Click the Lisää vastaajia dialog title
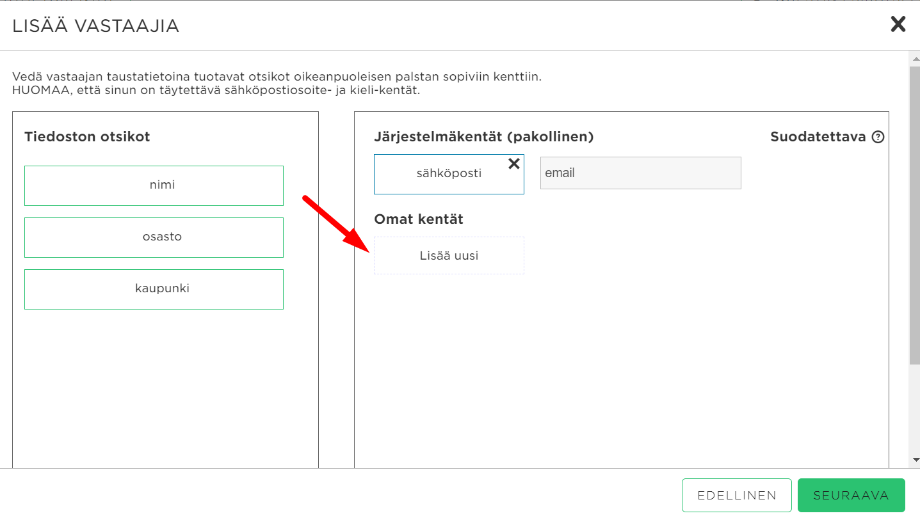Image resolution: width=920 pixels, height=518 pixels. [95, 26]
